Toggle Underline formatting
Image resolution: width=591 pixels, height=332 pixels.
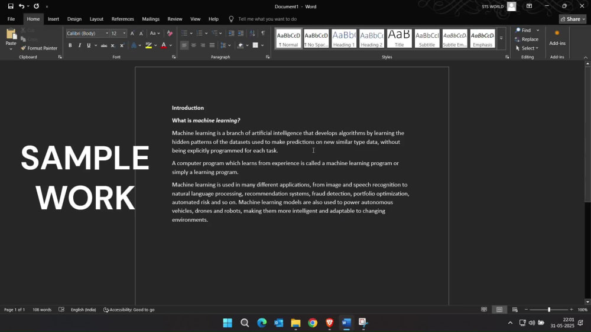[89, 45]
